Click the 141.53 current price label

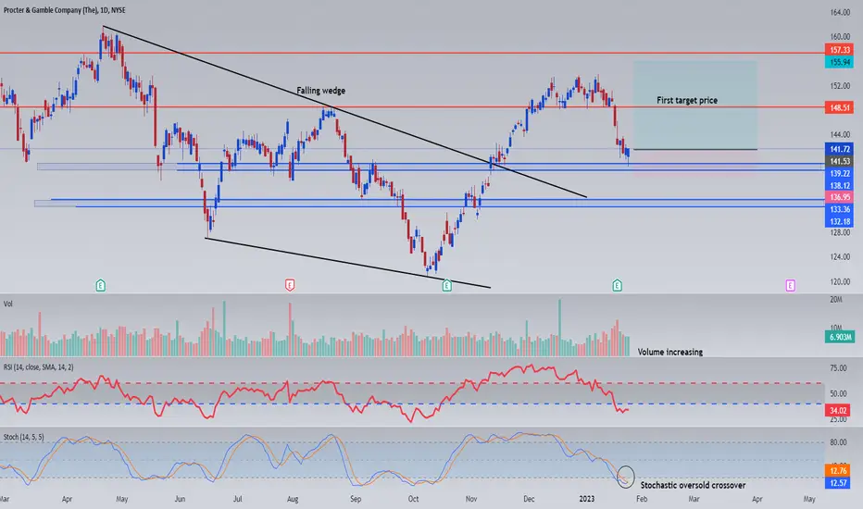click(839, 161)
